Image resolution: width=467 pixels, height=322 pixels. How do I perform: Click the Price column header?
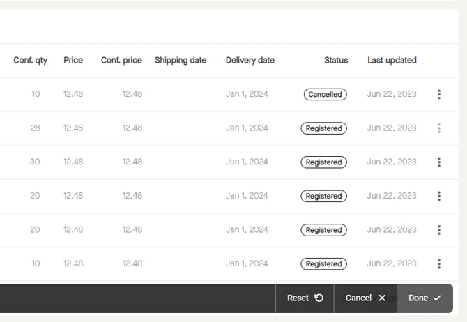pyautogui.click(x=73, y=60)
